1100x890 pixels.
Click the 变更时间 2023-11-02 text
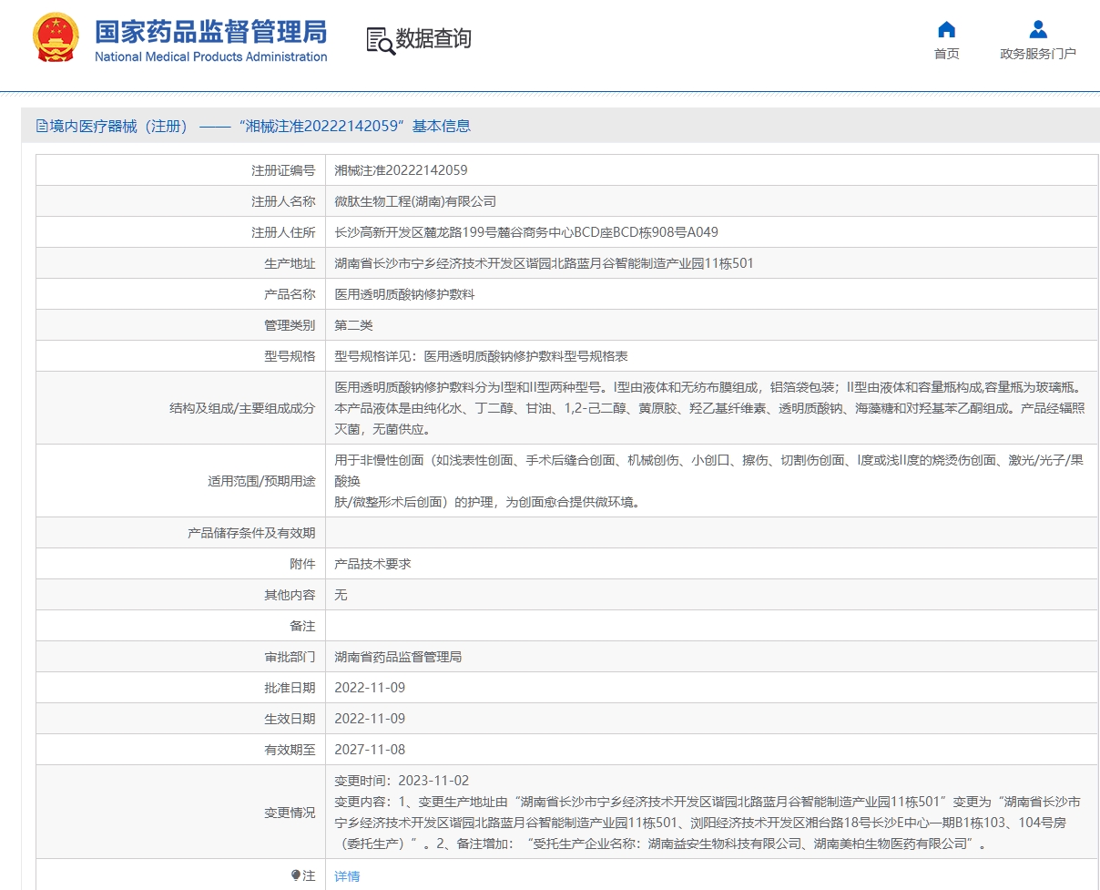tap(402, 781)
